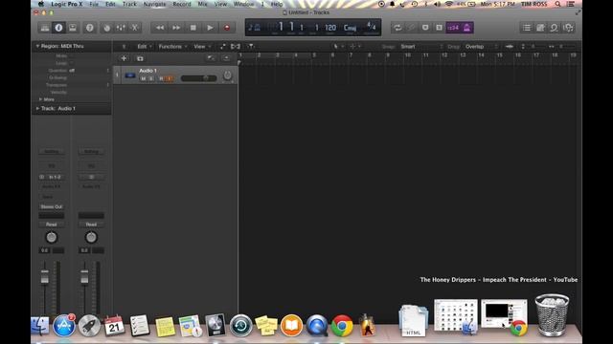Show the Toolbar button

(x=73, y=28)
